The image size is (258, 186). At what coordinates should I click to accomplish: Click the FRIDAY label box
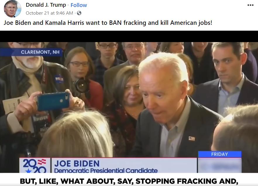tap(220, 154)
